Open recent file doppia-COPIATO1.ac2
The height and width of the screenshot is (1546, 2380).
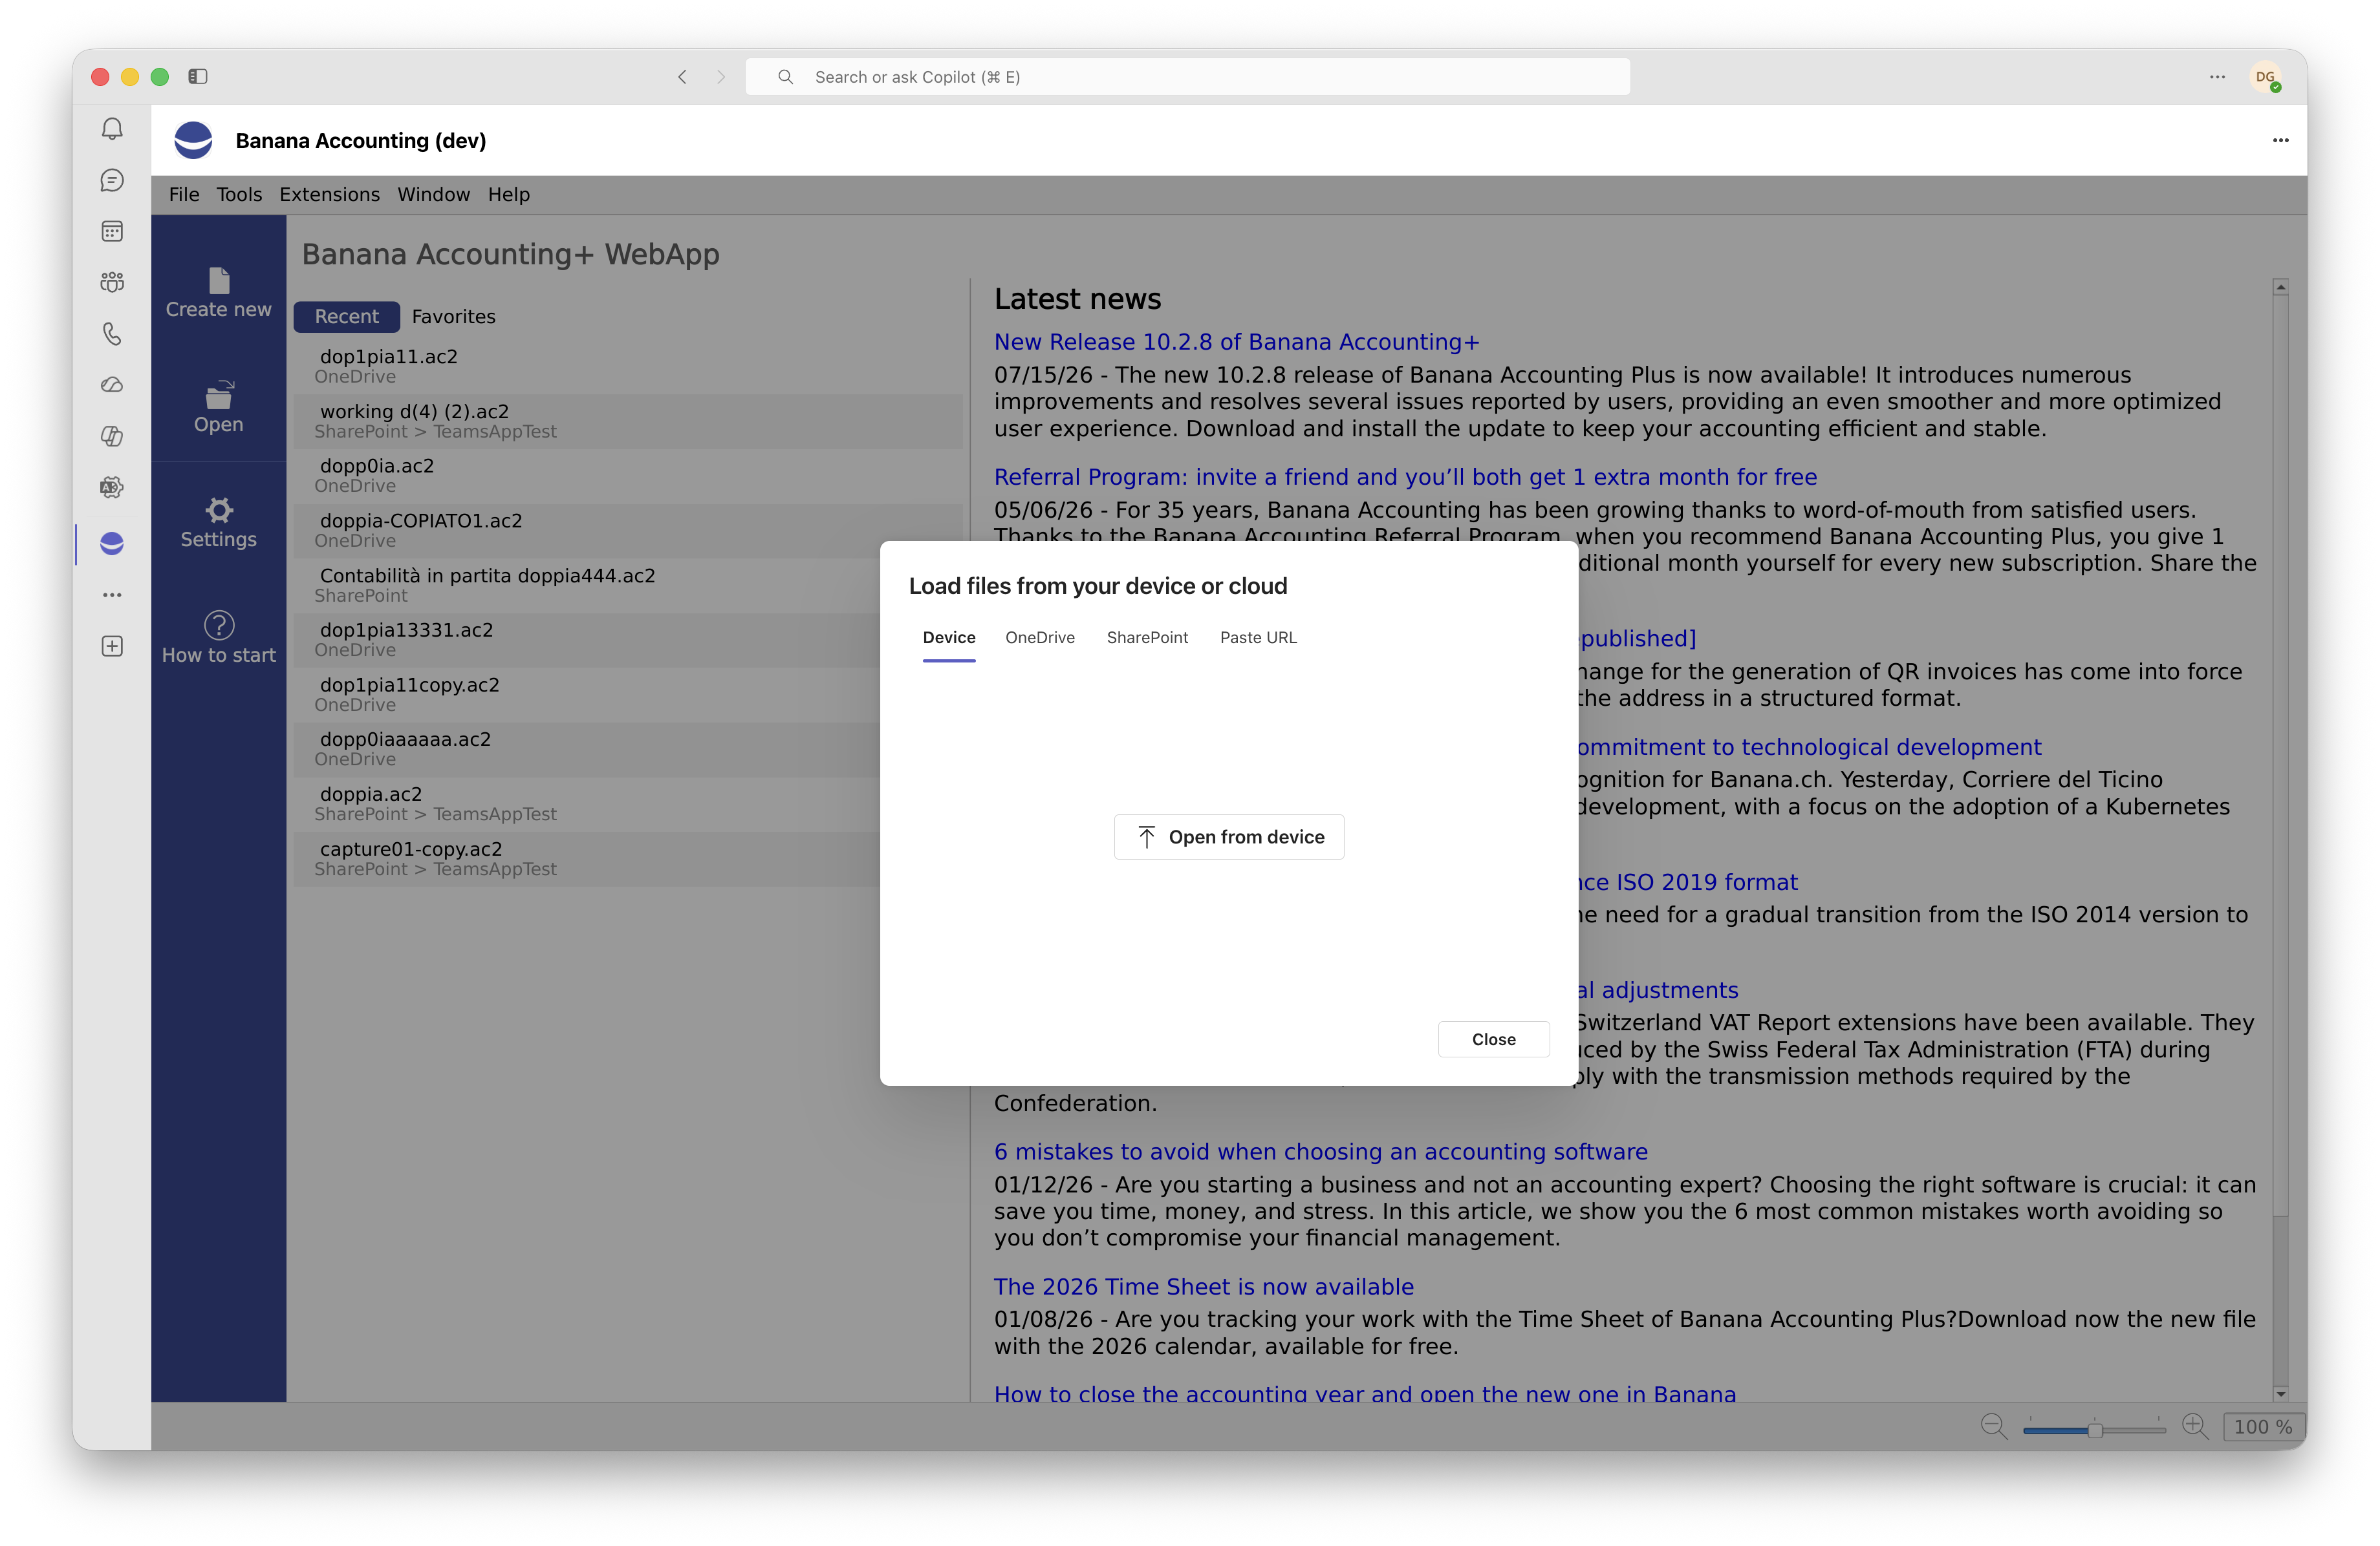click(628, 531)
